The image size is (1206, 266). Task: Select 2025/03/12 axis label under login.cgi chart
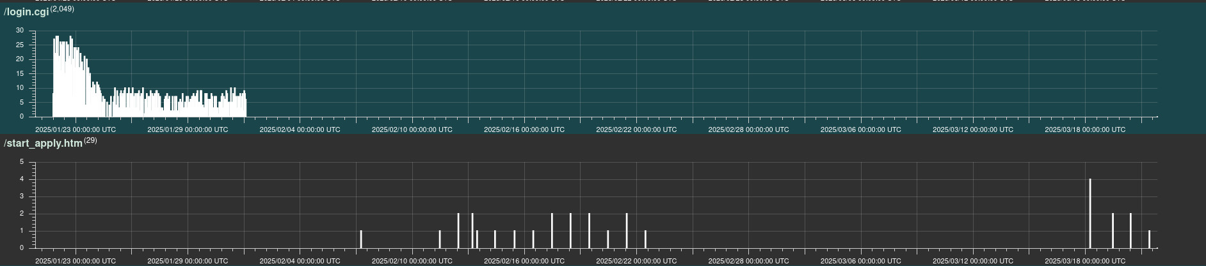[973, 129]
